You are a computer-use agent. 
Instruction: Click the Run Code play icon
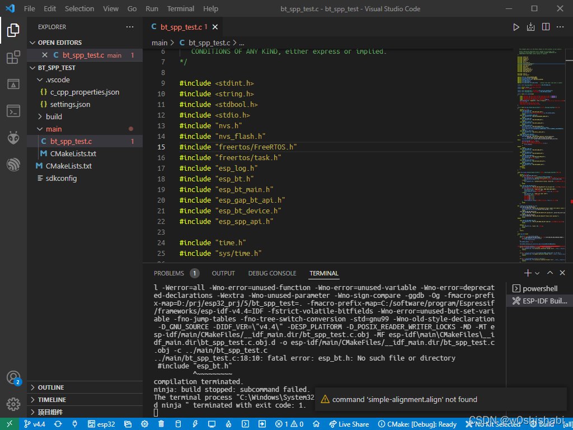[516, 27]
